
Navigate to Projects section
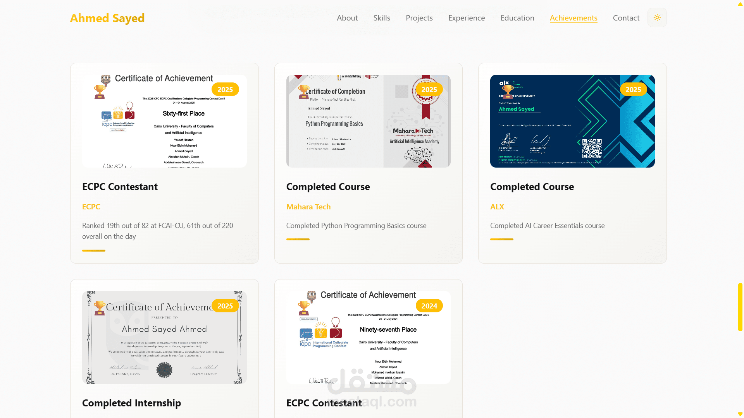(419, 18)
